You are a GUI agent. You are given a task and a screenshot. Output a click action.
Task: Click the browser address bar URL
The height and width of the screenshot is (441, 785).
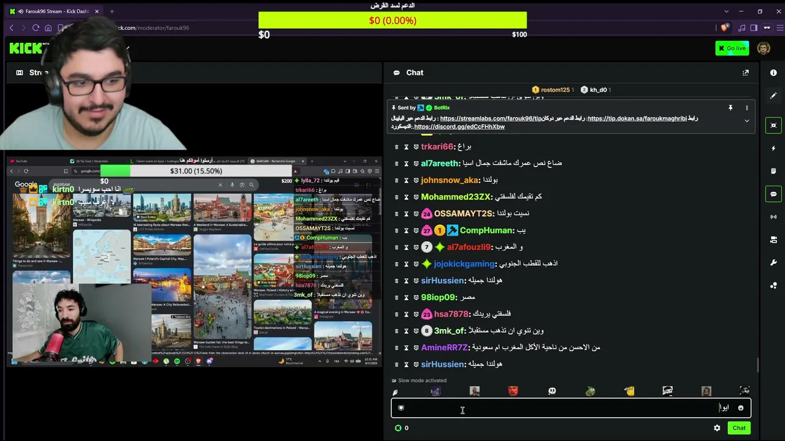[x=153, y=28]
